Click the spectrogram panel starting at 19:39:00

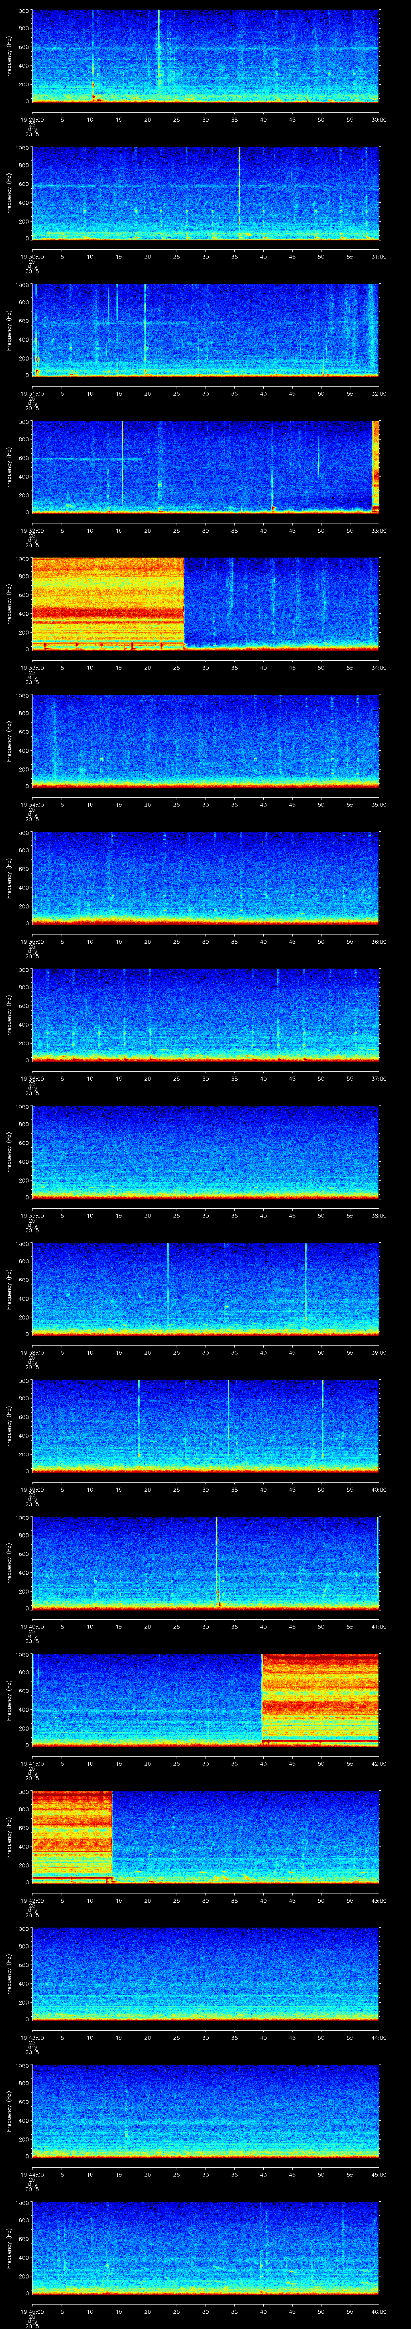[205, 1426]
